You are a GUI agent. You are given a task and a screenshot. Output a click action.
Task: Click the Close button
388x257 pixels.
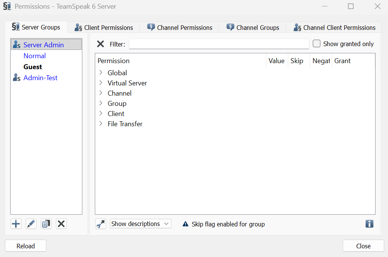point(363,246)
